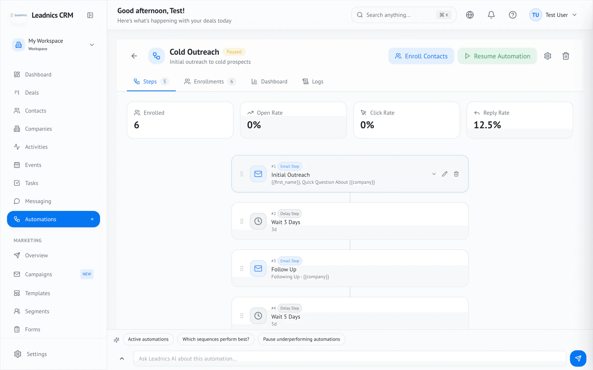Go back with the left arrow
The height and width of the screenshot is (370, 593).
134,56
